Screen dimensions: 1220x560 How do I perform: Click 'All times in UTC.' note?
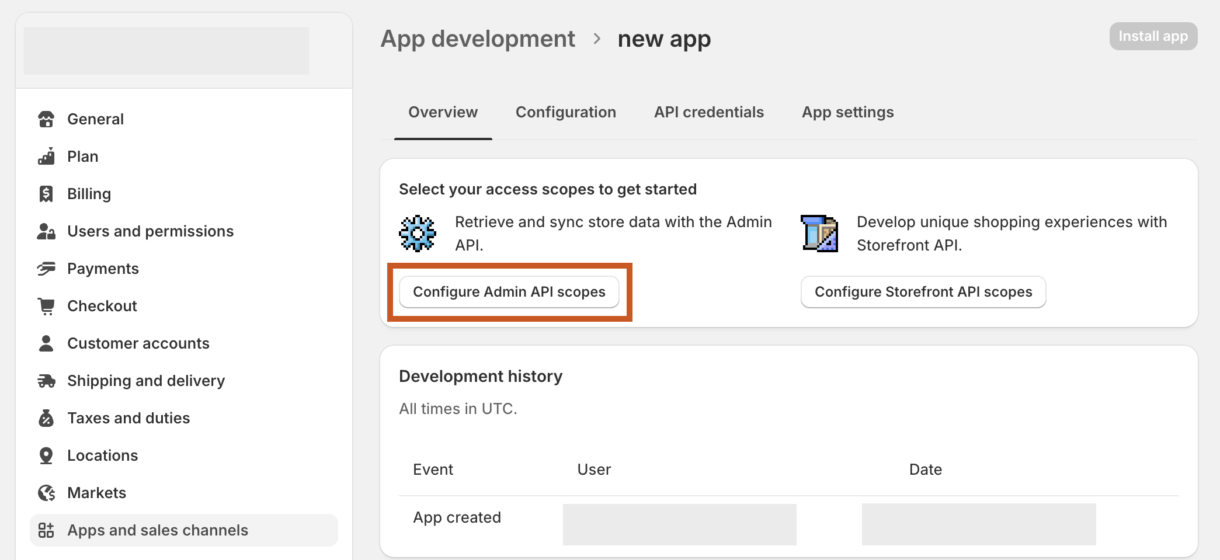pos(458,409)
